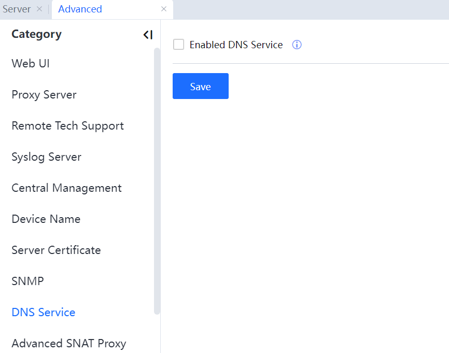
Task: Close the Advanced tab
Action: [x=164, y=9]
